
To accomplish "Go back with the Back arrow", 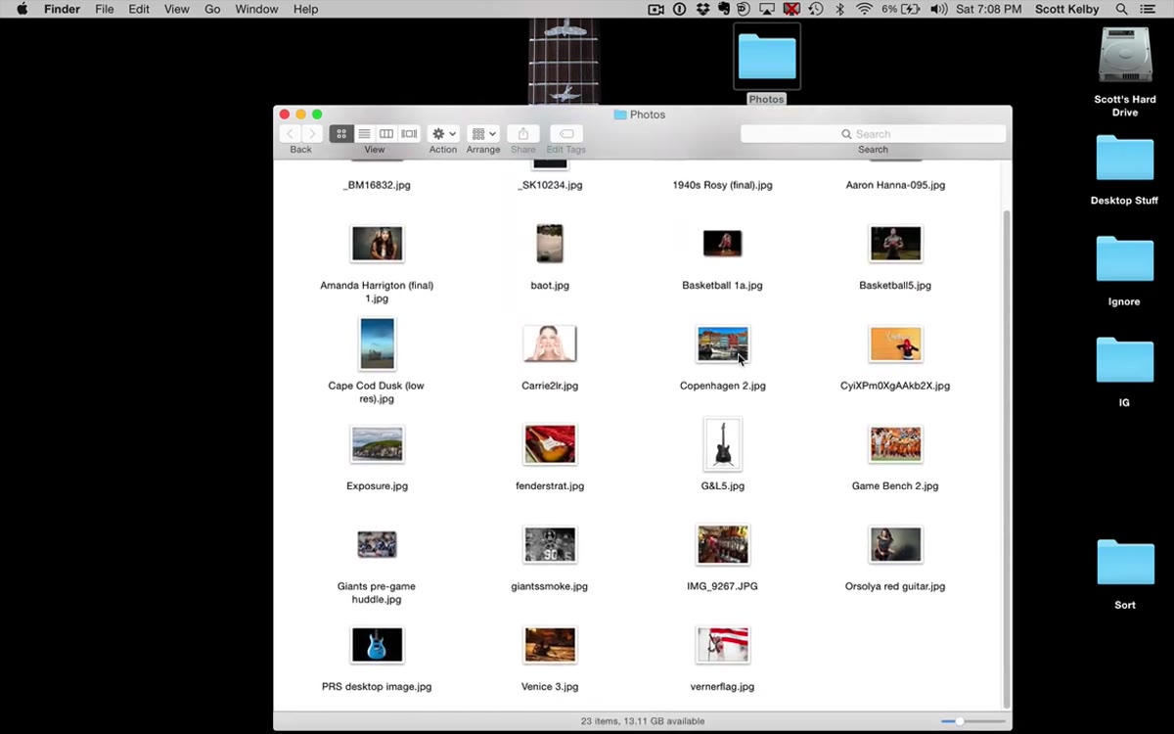I will tap(291, 133).
